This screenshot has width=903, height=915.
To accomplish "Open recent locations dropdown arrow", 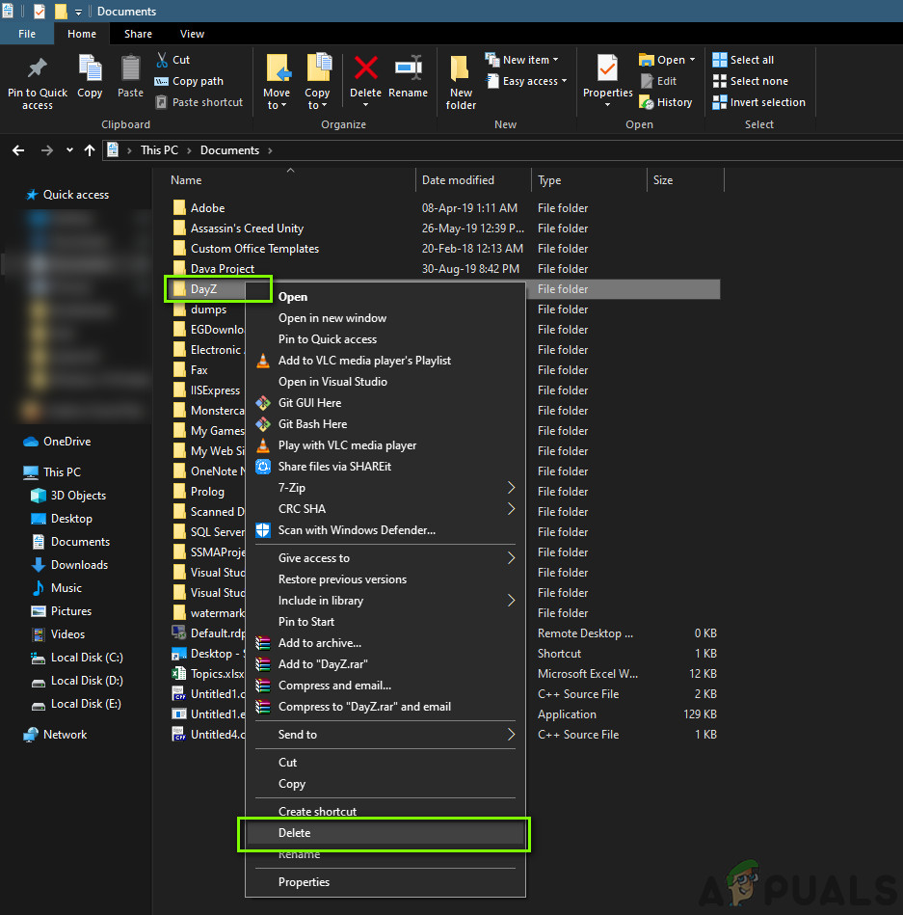I will pos(69,150).
